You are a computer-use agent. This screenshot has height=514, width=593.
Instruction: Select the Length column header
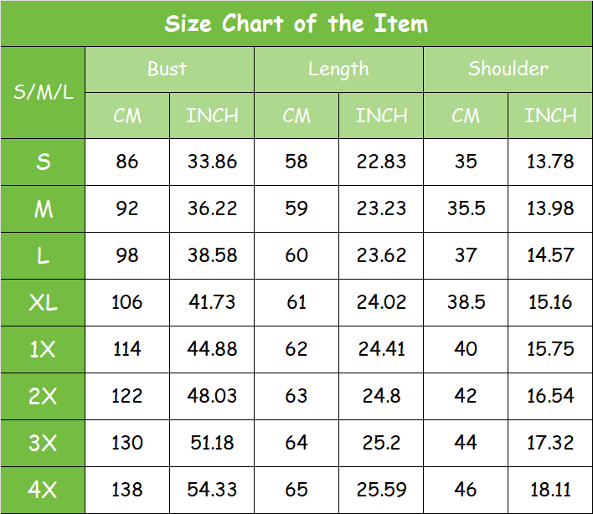[x=338, y=69]
